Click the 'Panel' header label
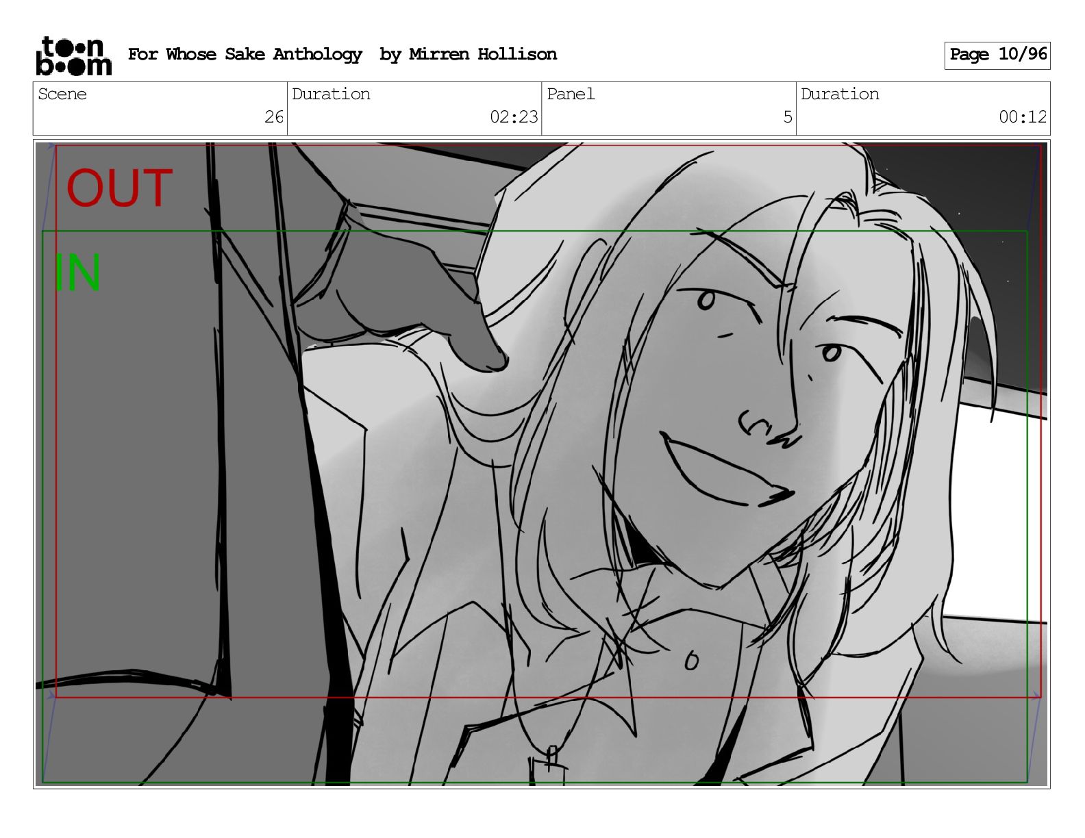 (x=571, y=94)
